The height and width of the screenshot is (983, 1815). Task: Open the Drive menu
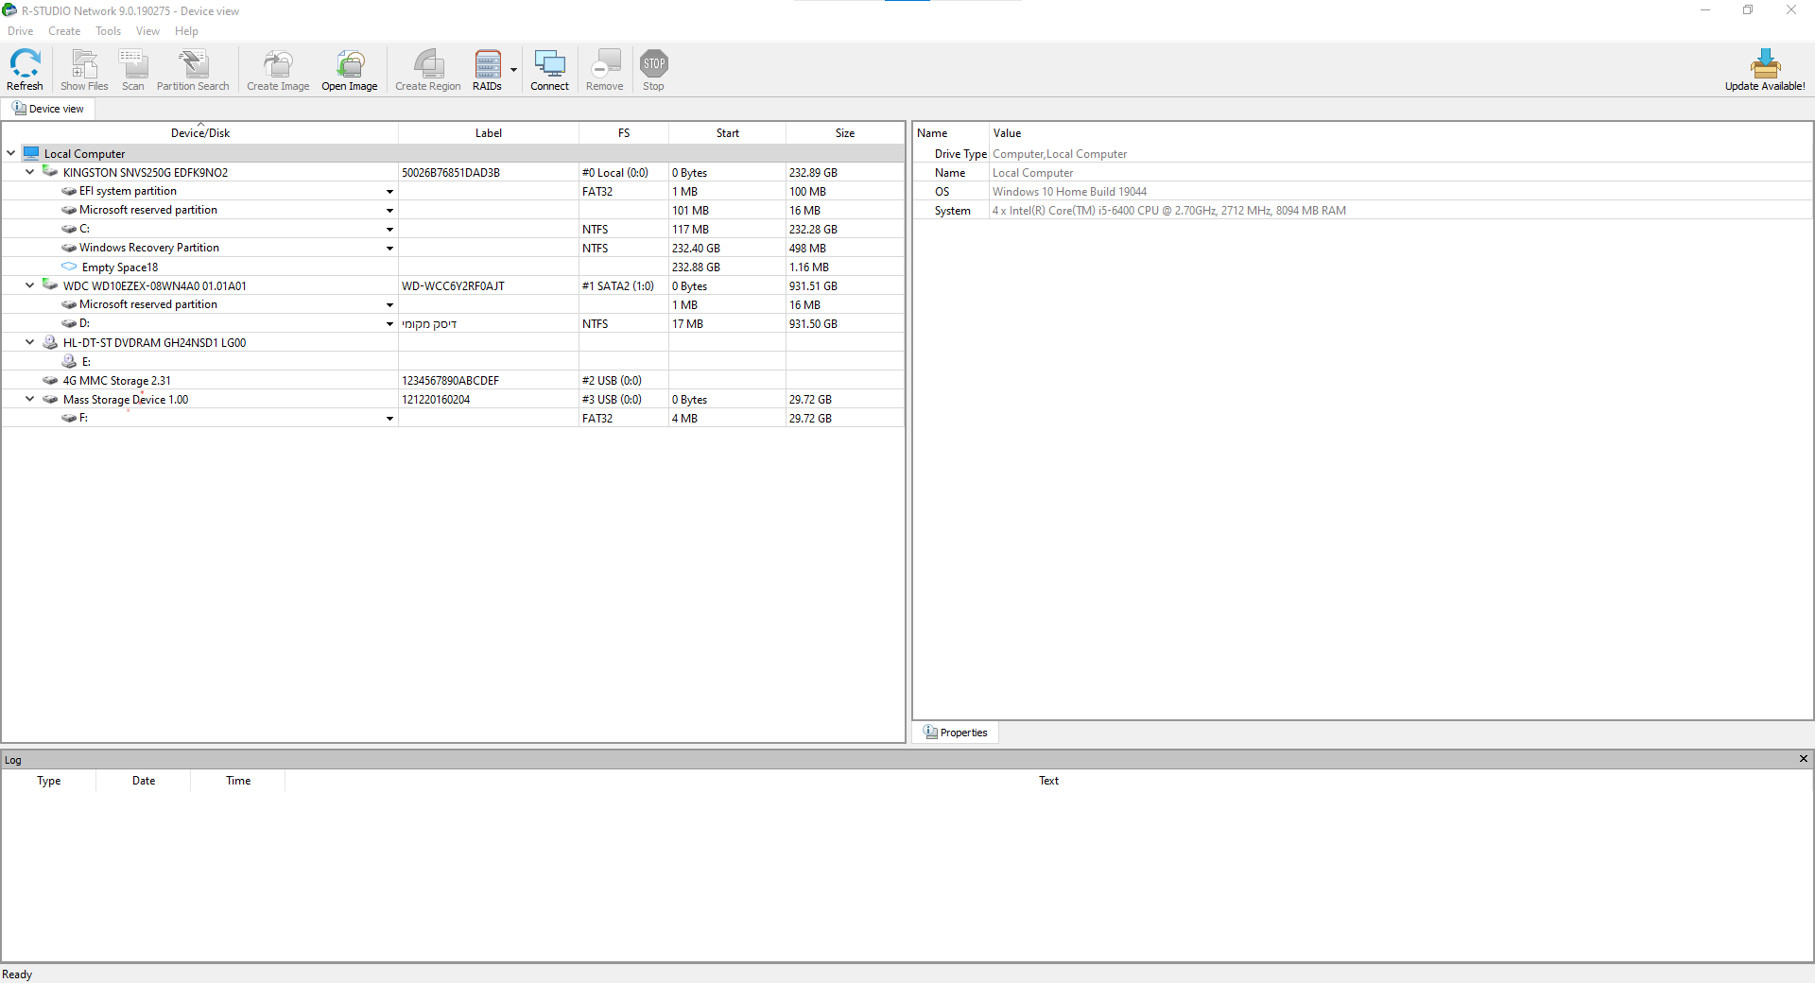pyautogui.click(x=21, y=31)
